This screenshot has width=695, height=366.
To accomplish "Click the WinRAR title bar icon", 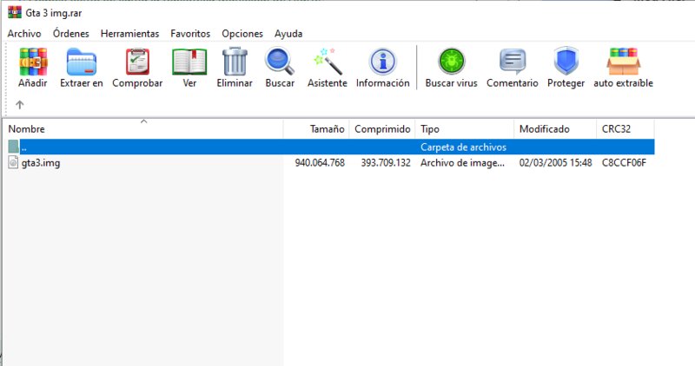I will point(15,12).
